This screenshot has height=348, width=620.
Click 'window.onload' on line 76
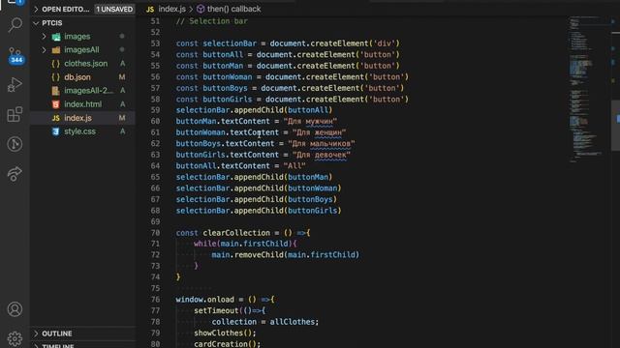pyautogui.click(x=205, y=300)
